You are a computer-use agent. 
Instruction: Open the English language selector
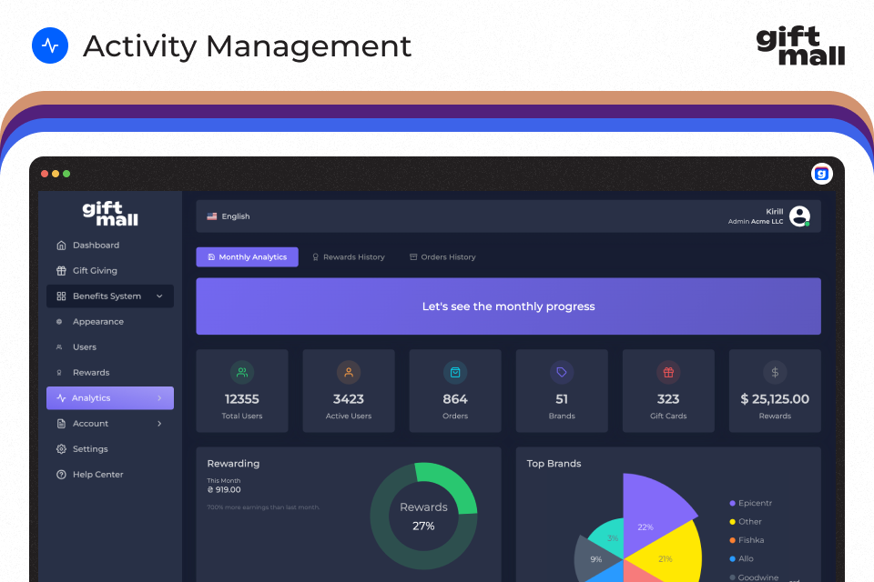[x=228, y=216]
